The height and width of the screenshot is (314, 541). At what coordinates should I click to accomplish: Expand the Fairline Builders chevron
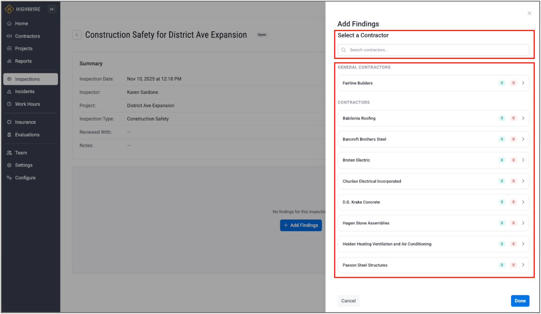click(523, 83)
